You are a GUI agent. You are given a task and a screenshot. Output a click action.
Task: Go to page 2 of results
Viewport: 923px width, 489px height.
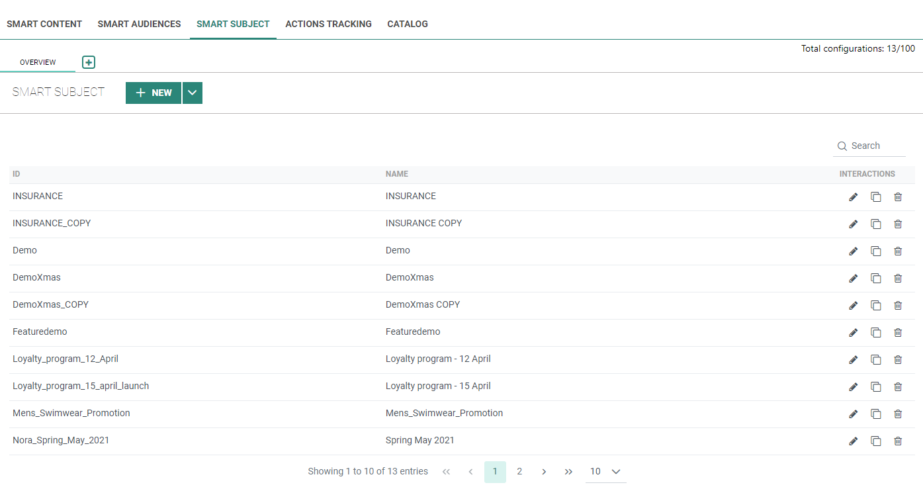pos(519,472)
